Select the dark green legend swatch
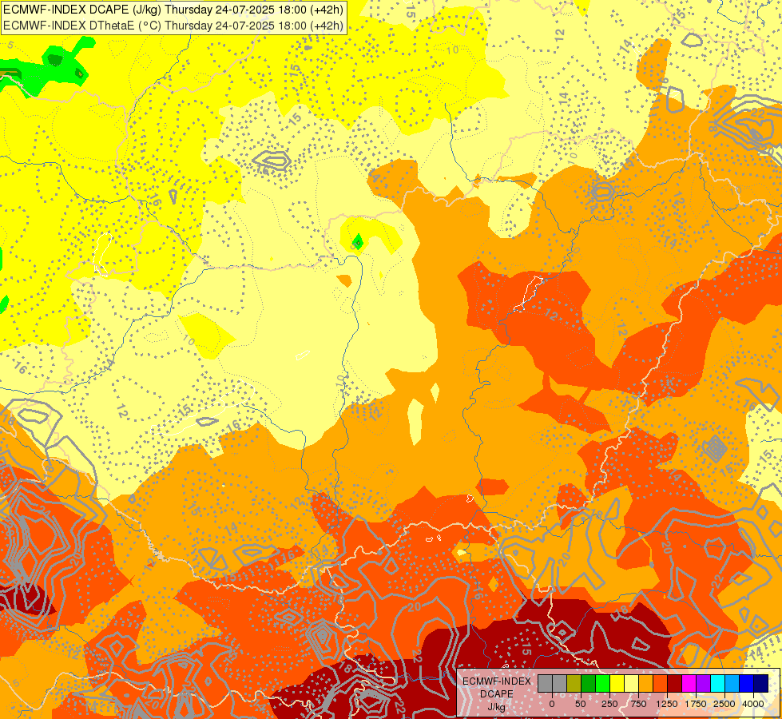The height and width of the screenshot is (719, 782). 588,684
